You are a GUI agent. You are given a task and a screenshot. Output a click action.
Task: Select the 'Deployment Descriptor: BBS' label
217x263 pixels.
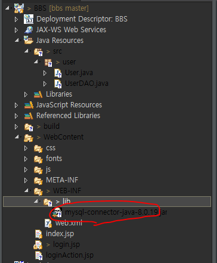pos(82,19)
